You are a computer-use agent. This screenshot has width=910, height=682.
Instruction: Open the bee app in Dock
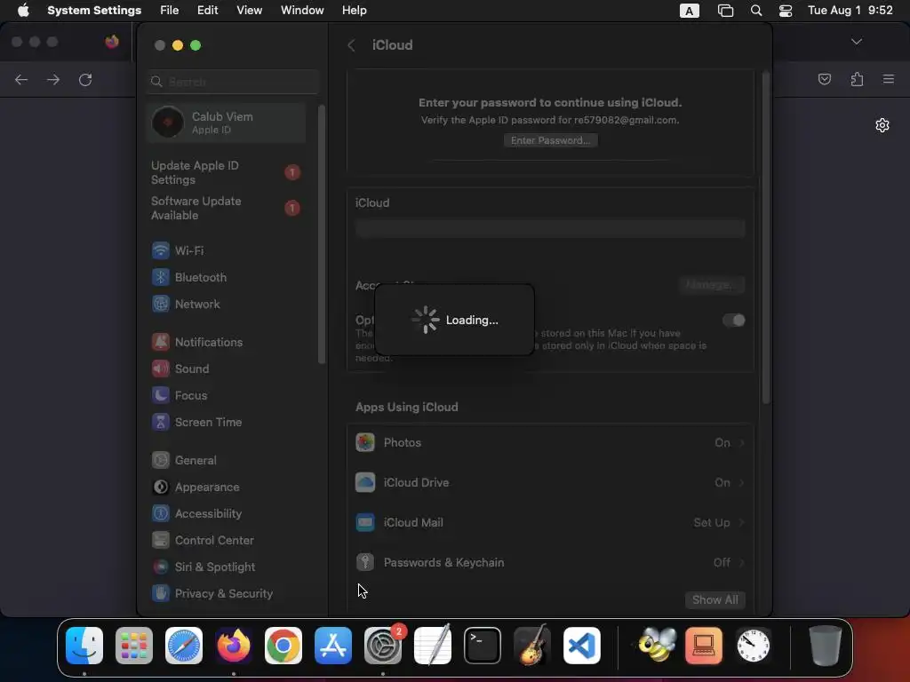click(x=657, y=646)
